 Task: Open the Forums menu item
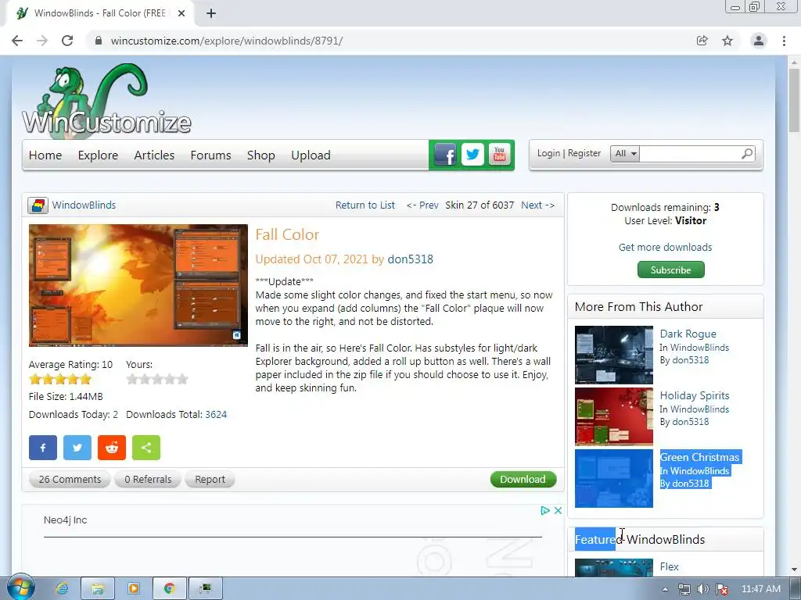[211, 155]
